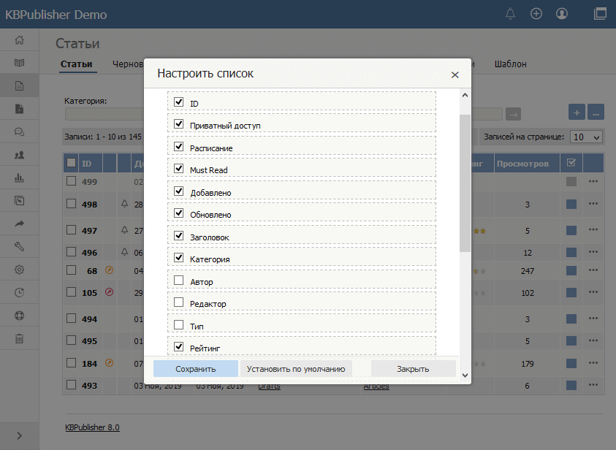Viewport: 616px width, 450px height.
Task: Uncheck the Категория checkbox
Action: 179,258
